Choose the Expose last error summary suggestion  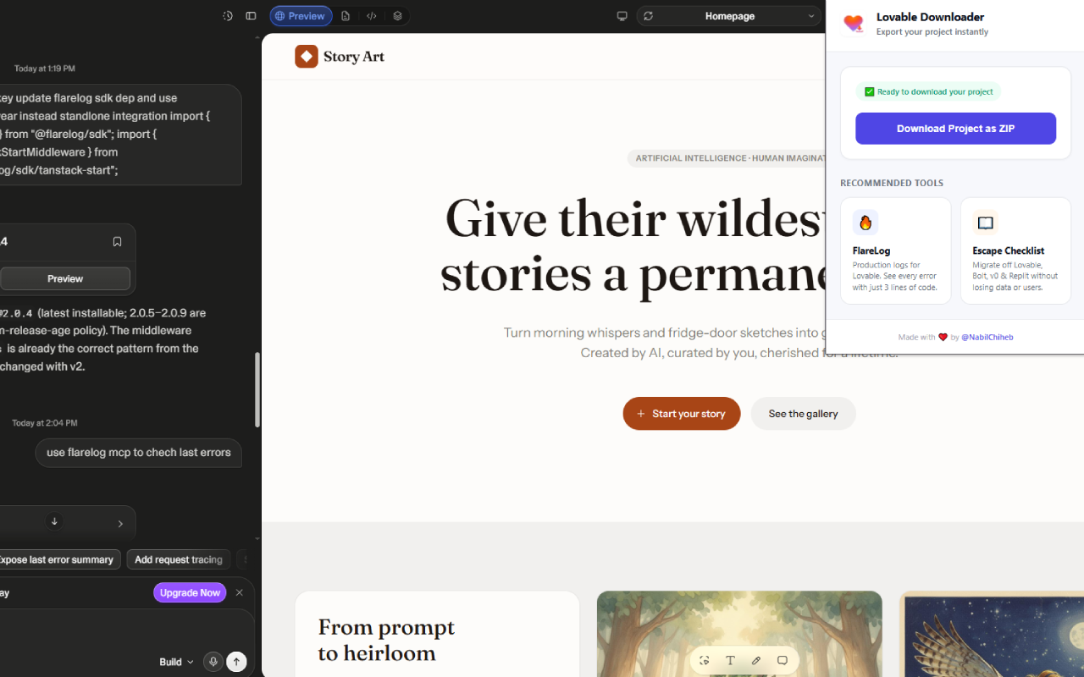coord(58,559)
